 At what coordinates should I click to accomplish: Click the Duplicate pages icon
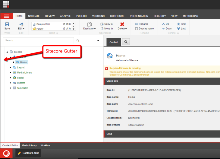pos(90,24)
